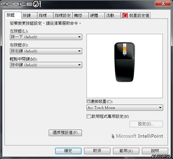
Task: Select the active 按鈕 tab
Action: 13,15
